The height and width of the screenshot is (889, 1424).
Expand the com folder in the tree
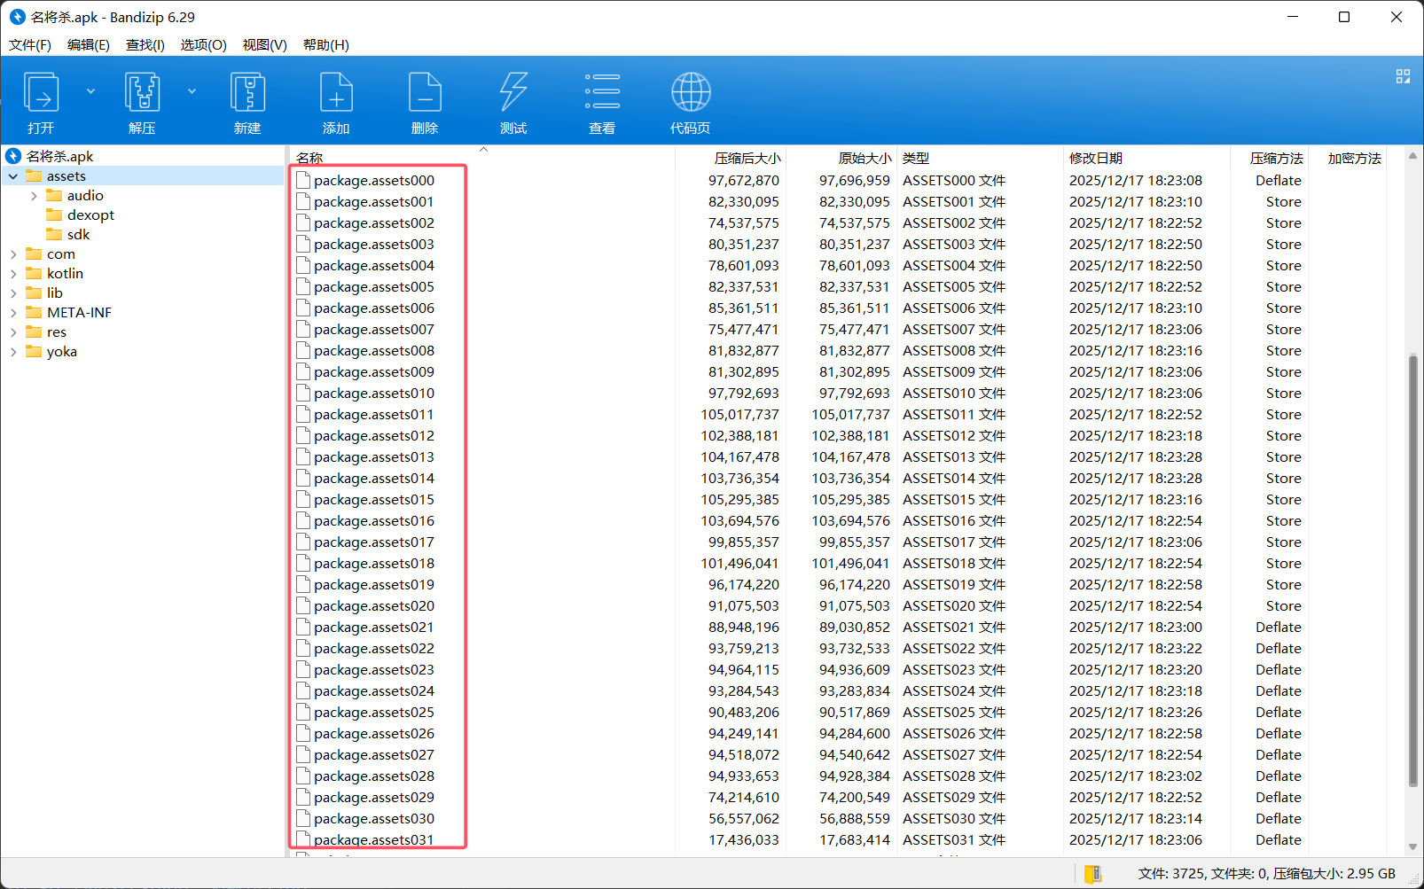click(13, 254)
